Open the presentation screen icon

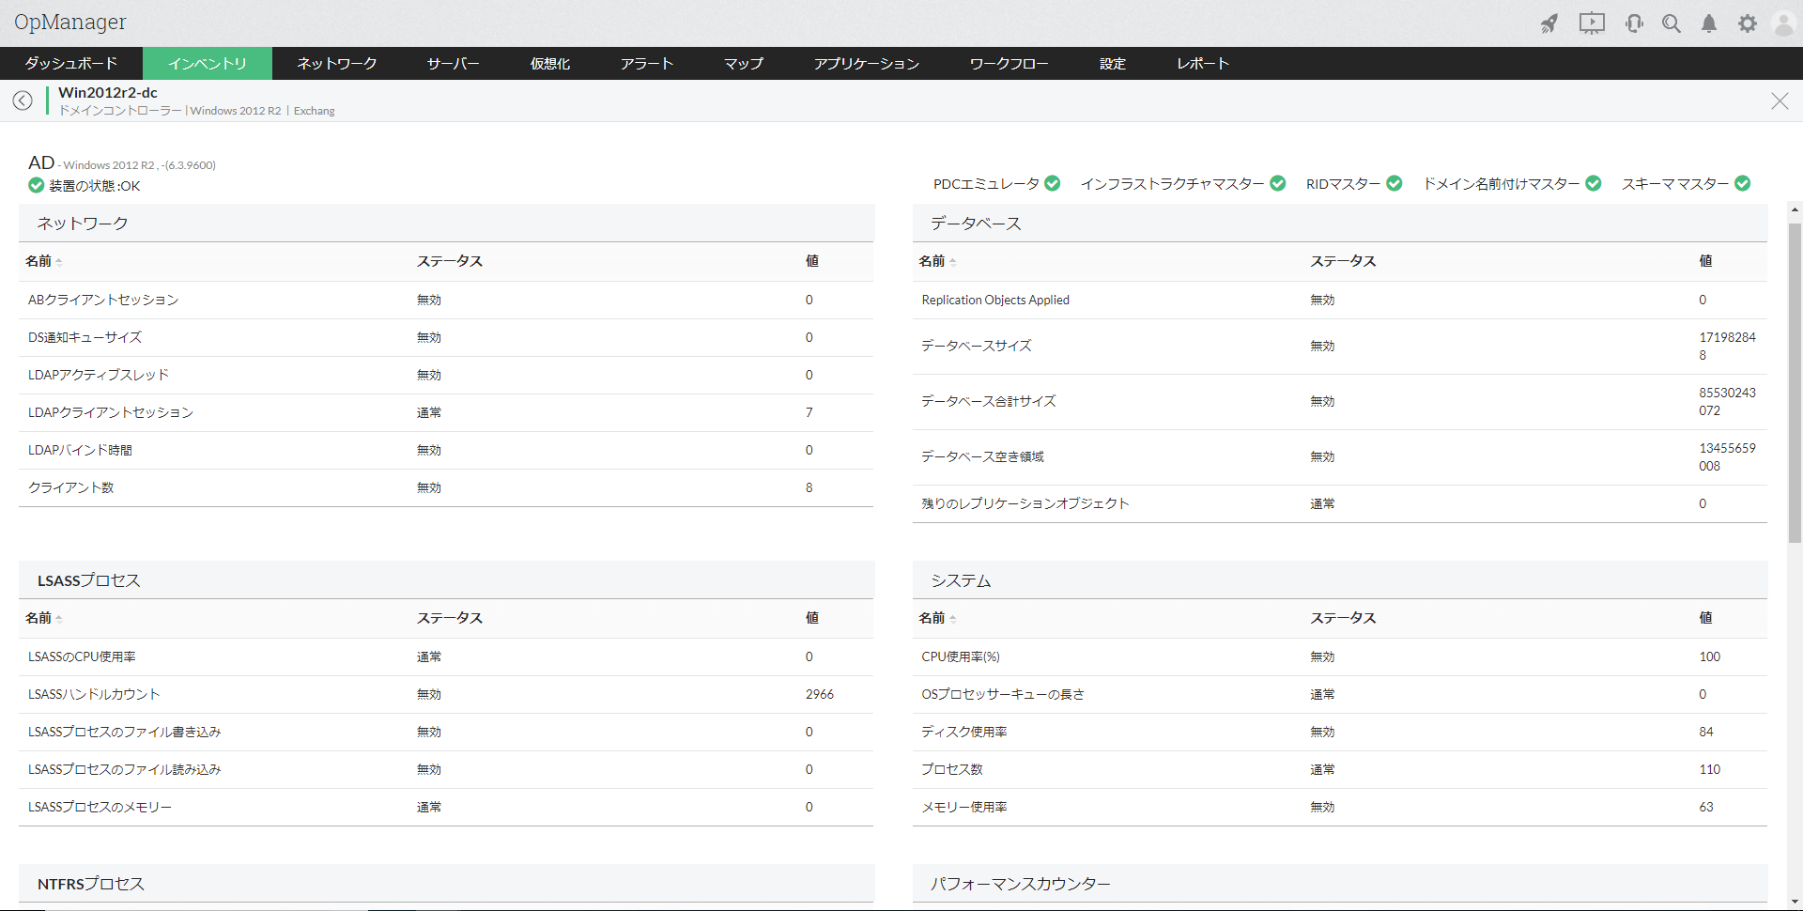point(1592,23)
